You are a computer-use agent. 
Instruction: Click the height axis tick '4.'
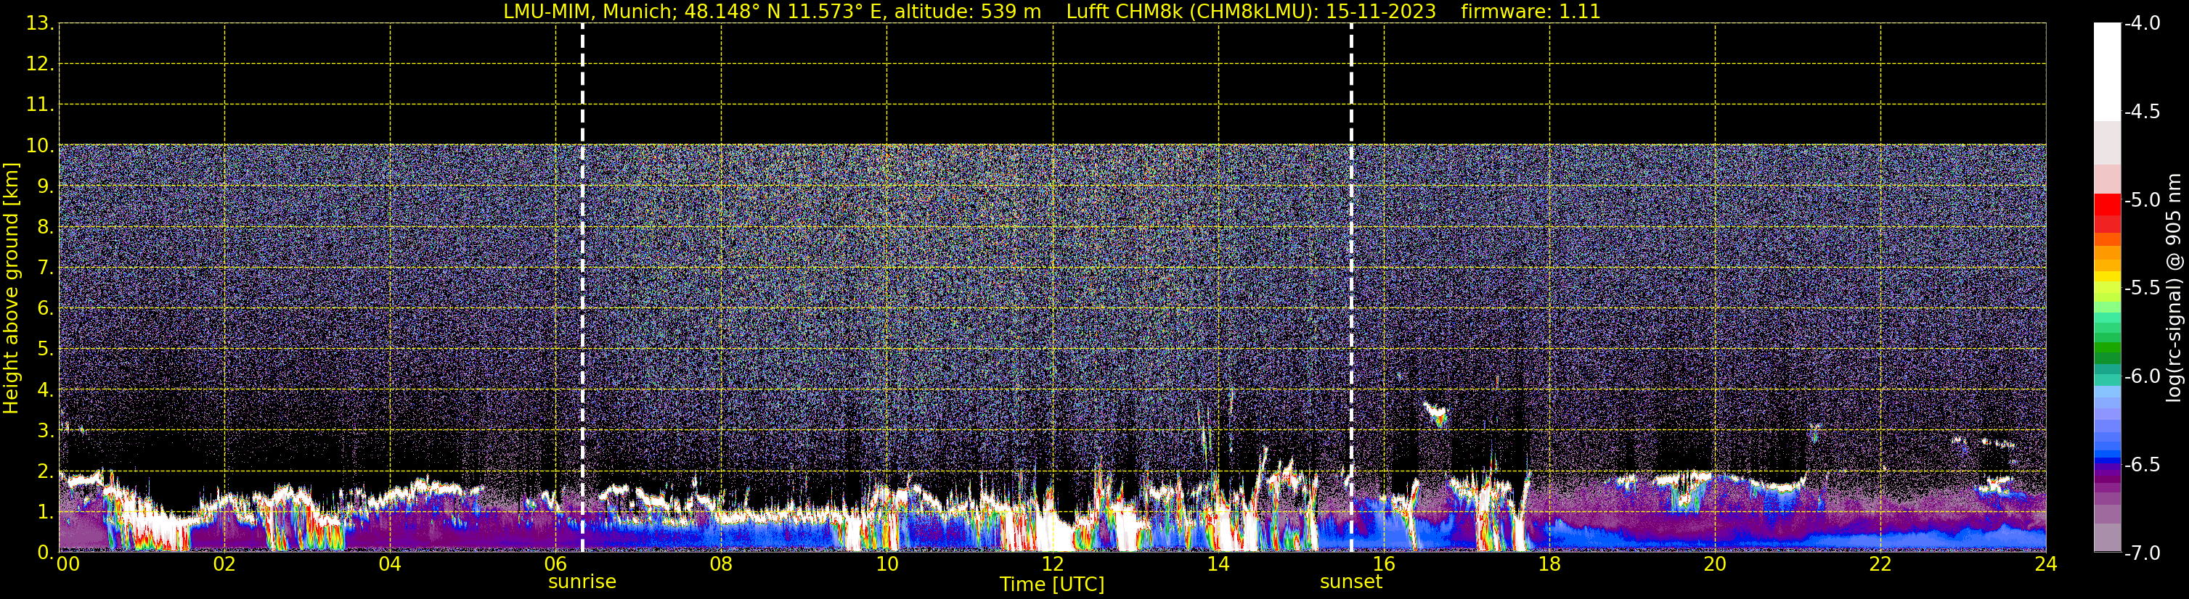(x=45, y=389)
